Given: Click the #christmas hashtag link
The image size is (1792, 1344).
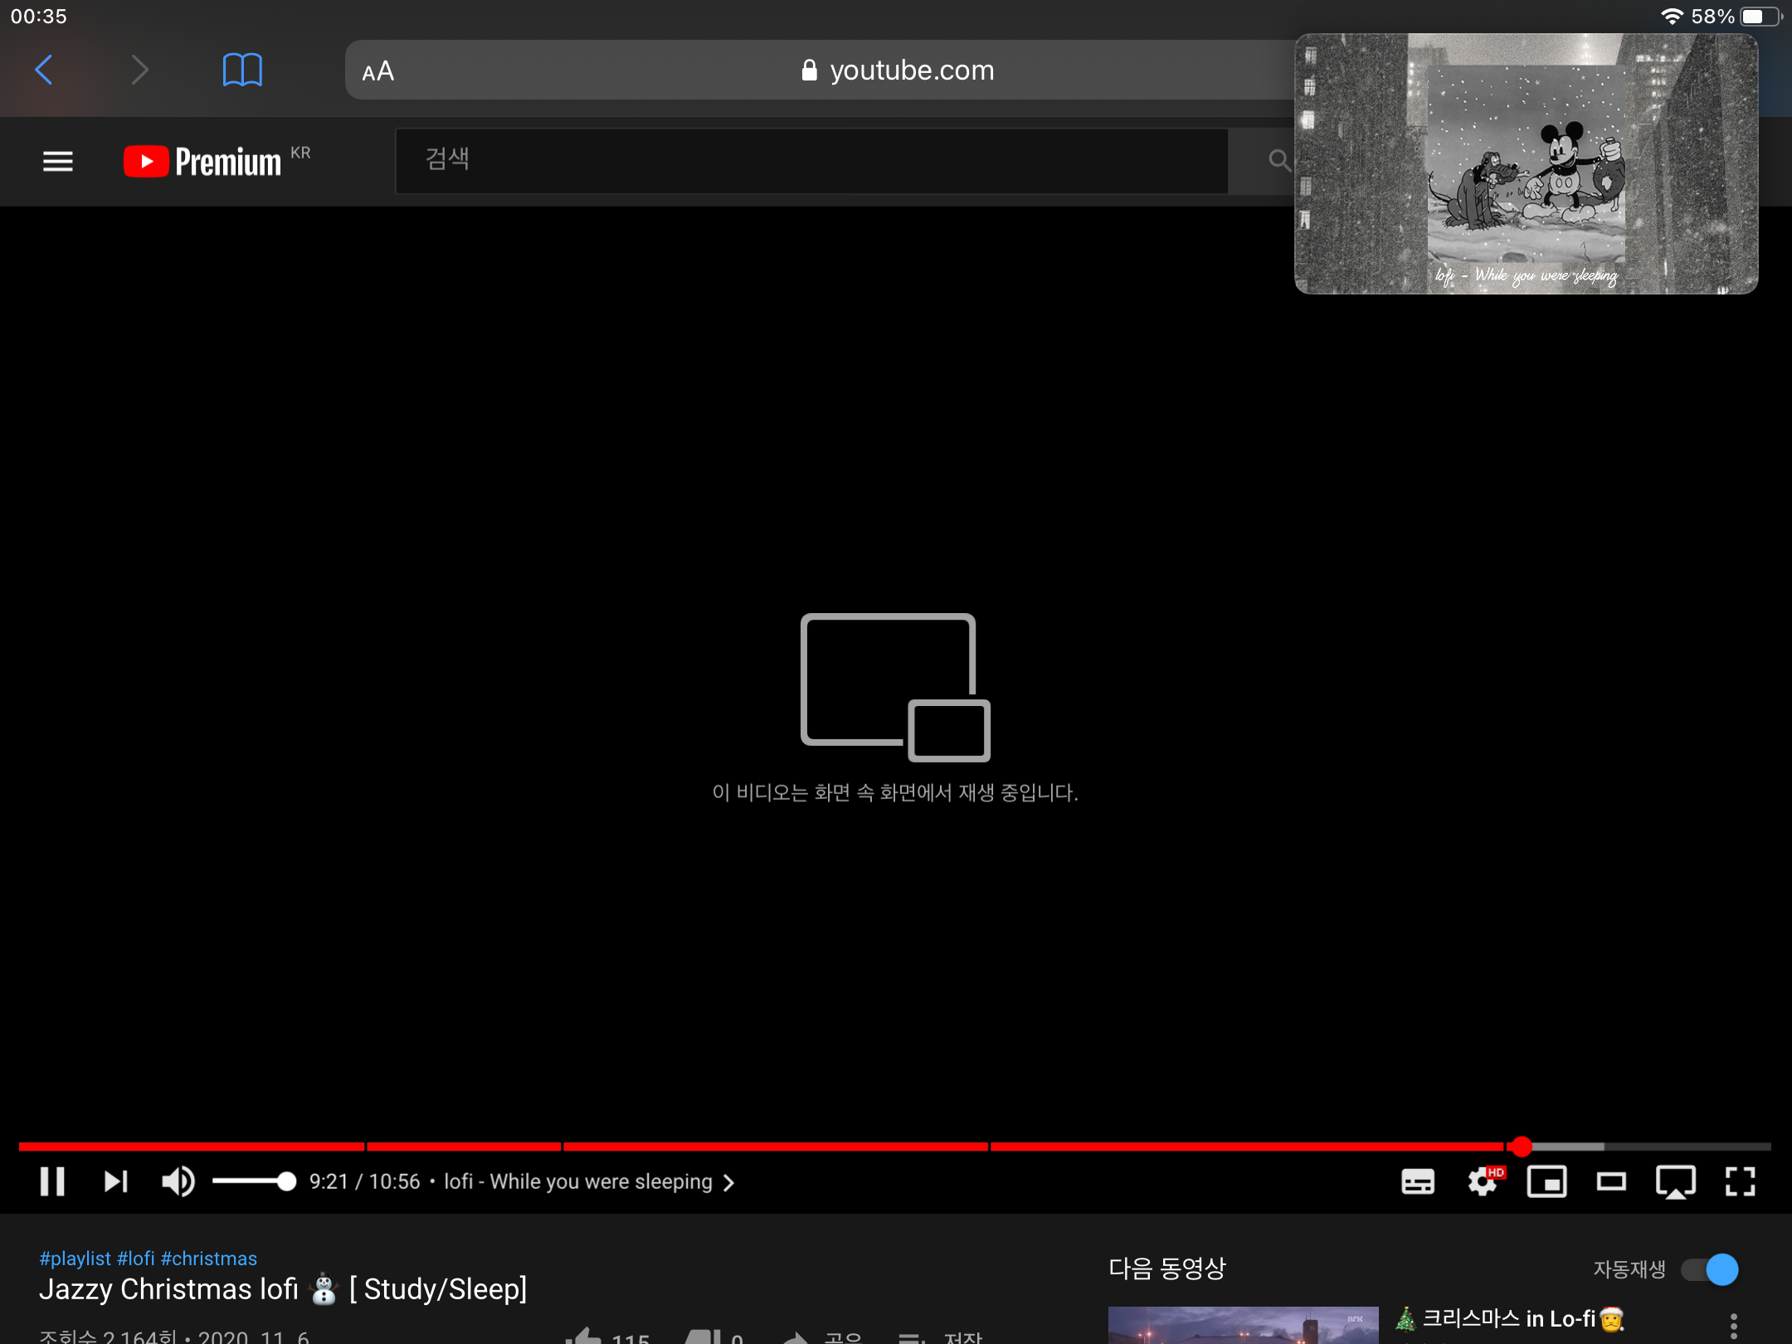Looking at the screenshot, I should tap(209, 1259).
